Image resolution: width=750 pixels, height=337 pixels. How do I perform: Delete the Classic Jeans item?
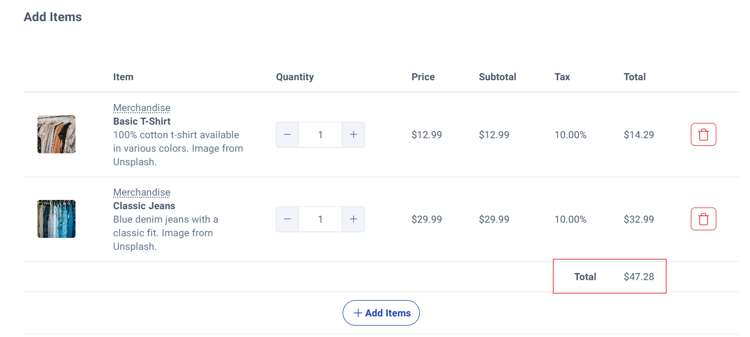click(703, 219)
